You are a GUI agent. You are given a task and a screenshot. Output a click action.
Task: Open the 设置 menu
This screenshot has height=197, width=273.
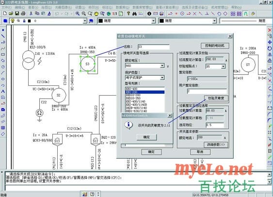(x=80, y=7)
